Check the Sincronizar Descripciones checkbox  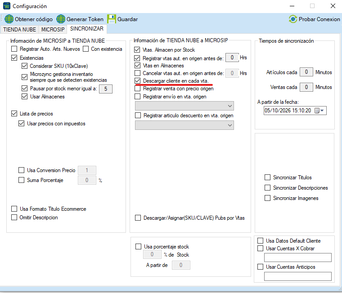click(267, 187)
